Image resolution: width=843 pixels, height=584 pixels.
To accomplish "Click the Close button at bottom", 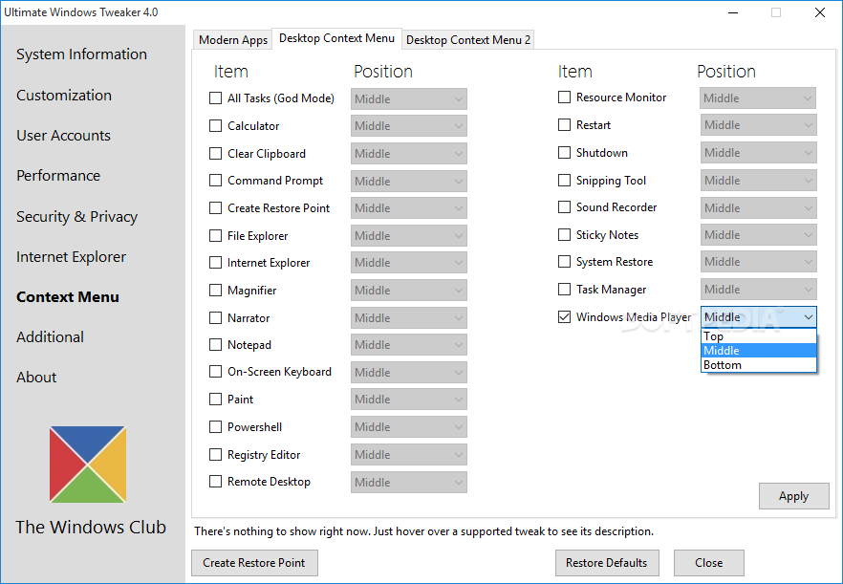I will [708, 562].
